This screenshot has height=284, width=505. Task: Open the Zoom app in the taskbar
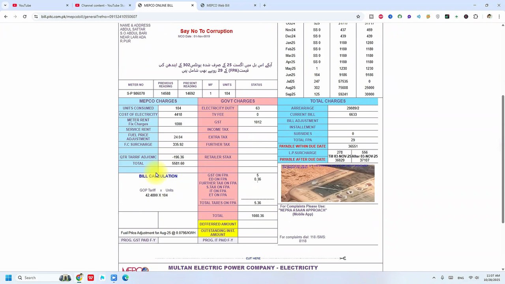(114, 278)
